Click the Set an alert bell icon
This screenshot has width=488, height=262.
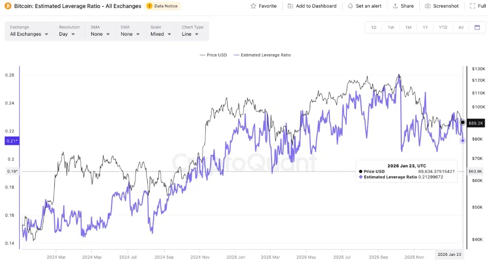351,6
